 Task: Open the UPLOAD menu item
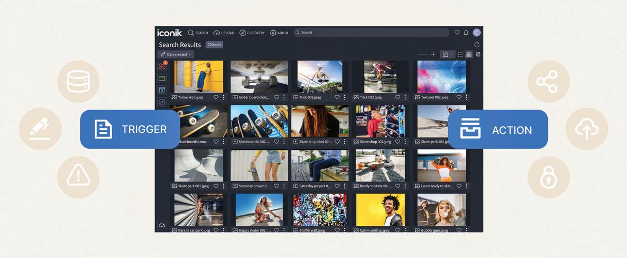(x=224, y=33)
